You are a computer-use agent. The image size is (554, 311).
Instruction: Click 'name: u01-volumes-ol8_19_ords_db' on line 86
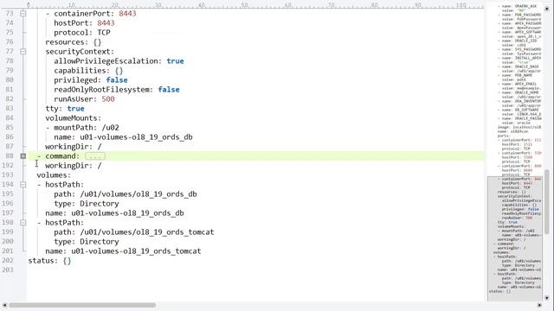123,137
